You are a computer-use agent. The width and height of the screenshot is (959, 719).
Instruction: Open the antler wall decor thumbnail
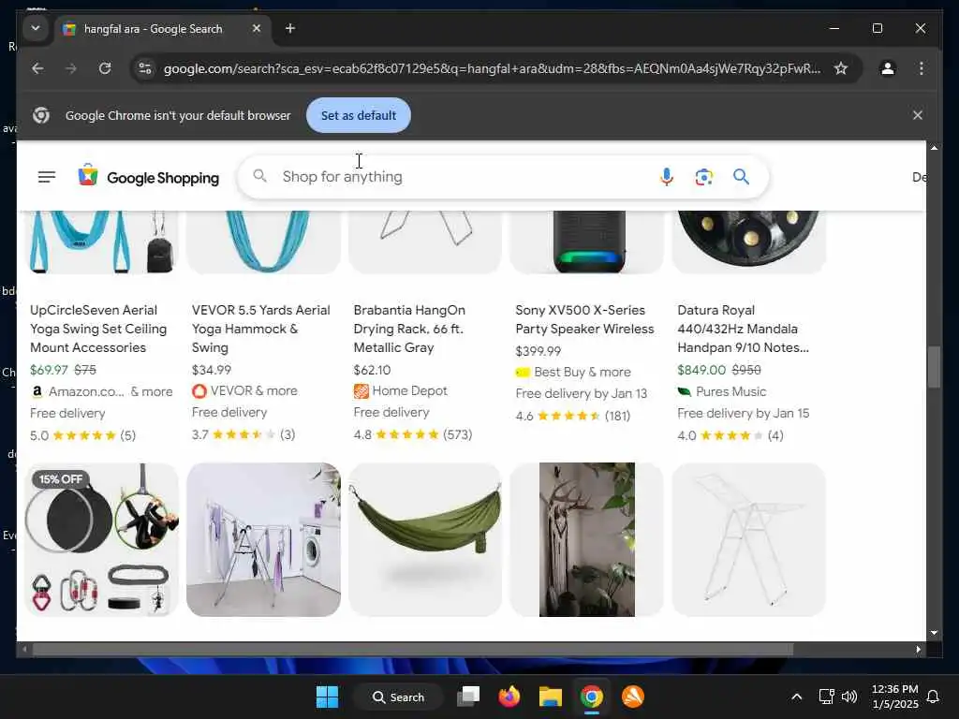tap(587, 539)
